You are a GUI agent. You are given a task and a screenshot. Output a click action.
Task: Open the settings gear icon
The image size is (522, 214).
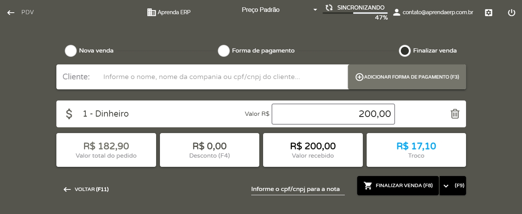488,13
